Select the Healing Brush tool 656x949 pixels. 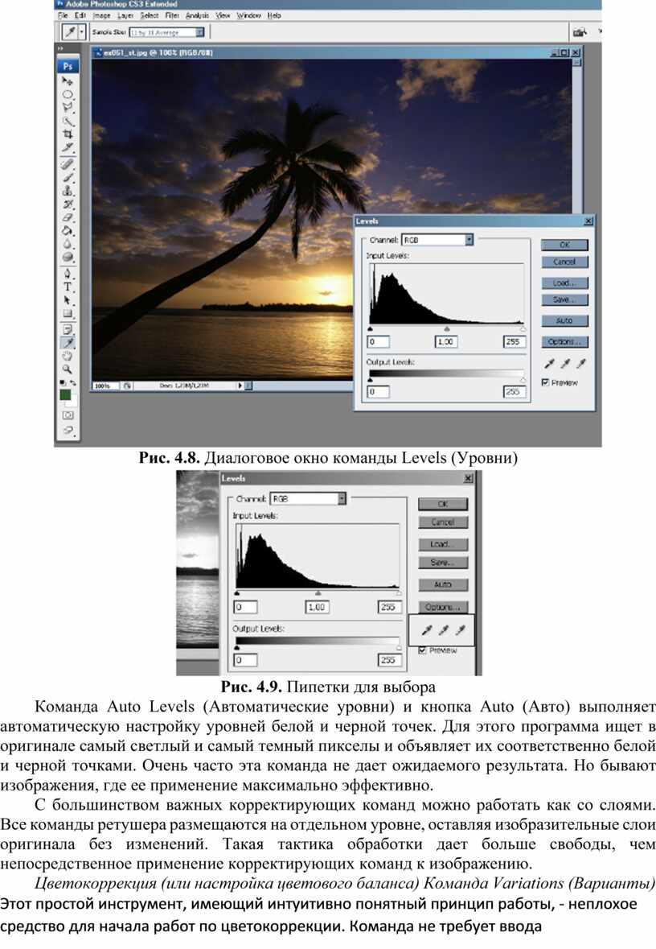pyautogui.click(x=67, y=164)
